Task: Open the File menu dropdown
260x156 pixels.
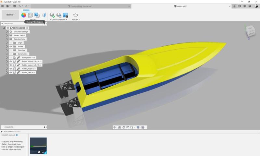Action: pyautogui.click(x=8, y=6)
